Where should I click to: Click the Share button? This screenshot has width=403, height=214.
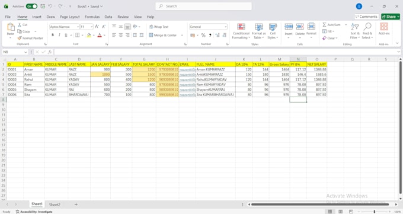(391, 17)
